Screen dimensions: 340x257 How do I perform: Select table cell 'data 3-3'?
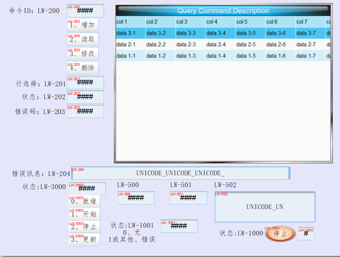point(191,33)
